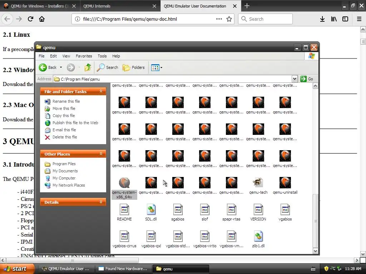Toggle the Folders pane button
366x274 pixels.
click(134, 67)
